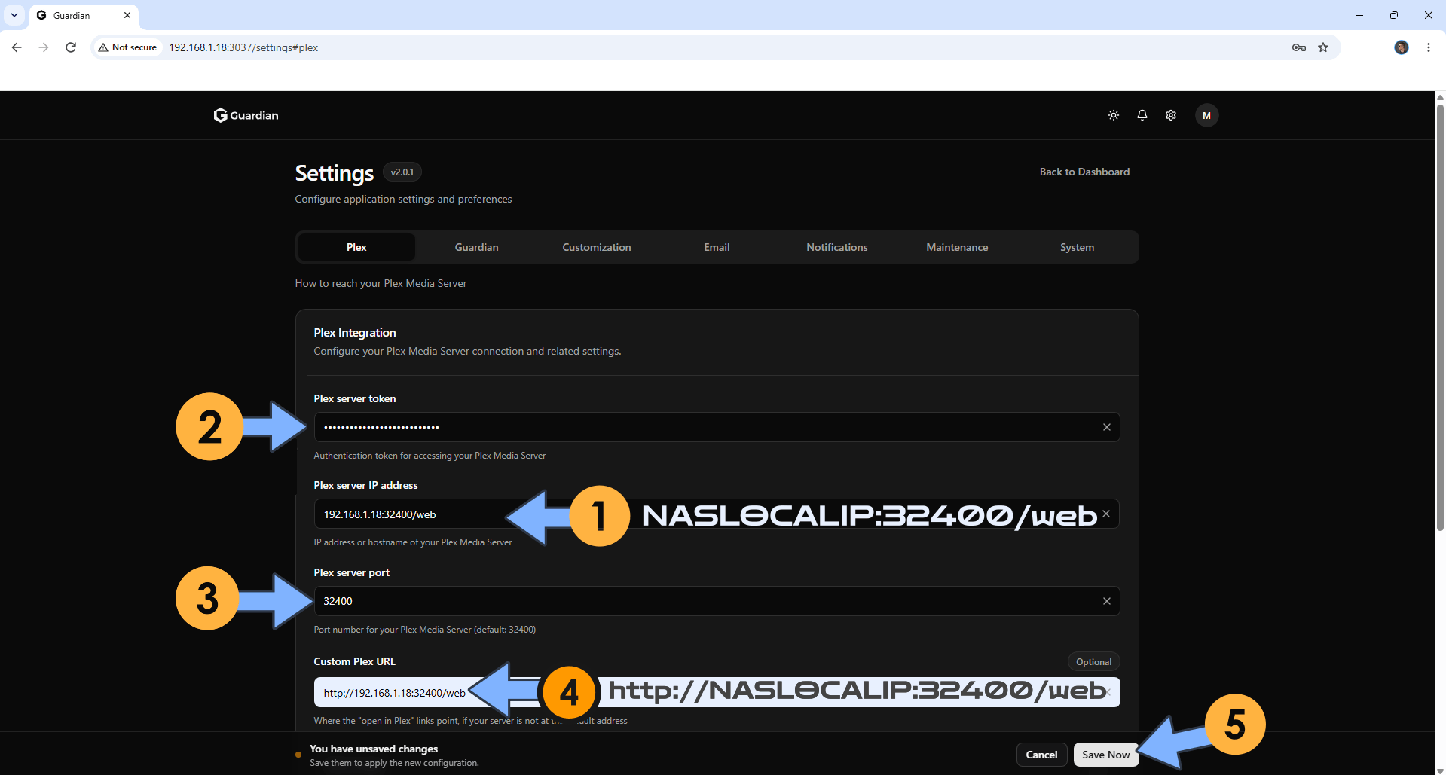
Task: Switch to the Plex settings tab
Action: click(356, 247)
